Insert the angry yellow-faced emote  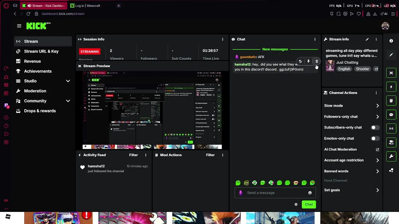pyautogui.click(x=246, y=183)
